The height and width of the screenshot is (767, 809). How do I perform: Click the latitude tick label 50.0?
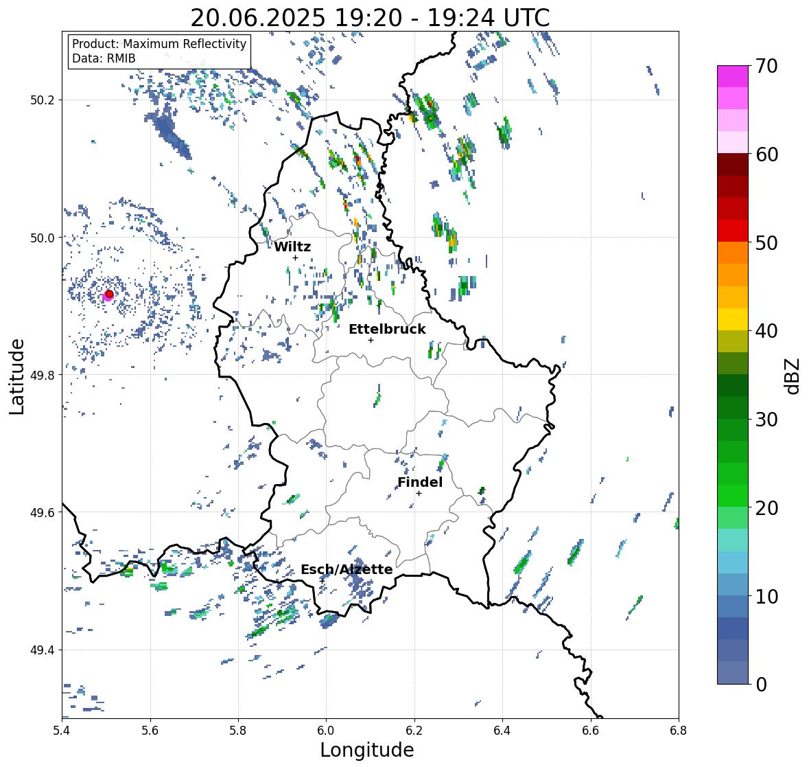[x=42, y=238]
